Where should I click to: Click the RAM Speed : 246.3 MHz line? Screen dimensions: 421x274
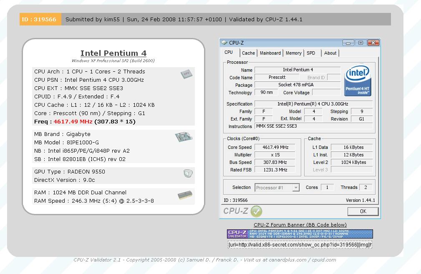[94, 201]
